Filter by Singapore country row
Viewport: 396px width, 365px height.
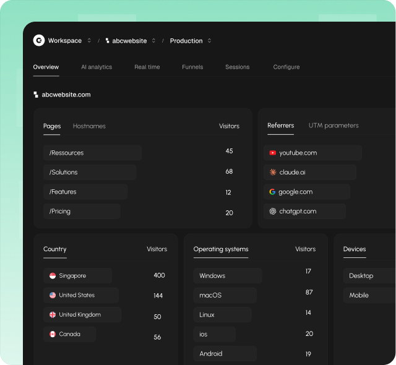77,276
